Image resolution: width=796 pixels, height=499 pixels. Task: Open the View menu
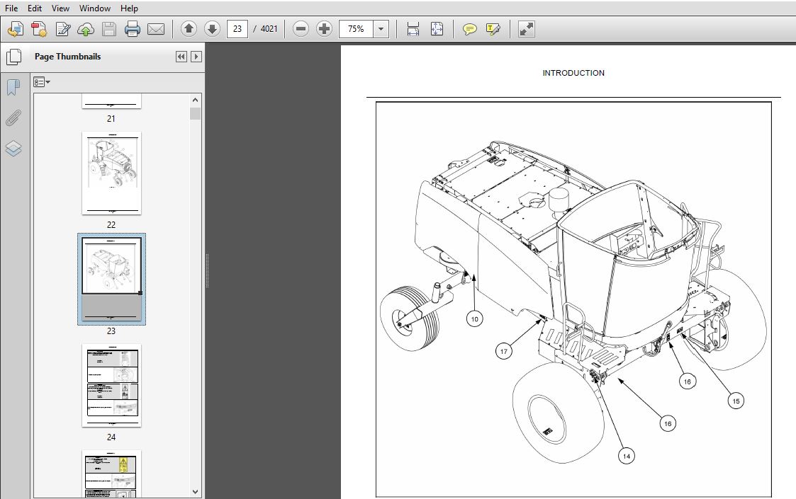point(60,8)
